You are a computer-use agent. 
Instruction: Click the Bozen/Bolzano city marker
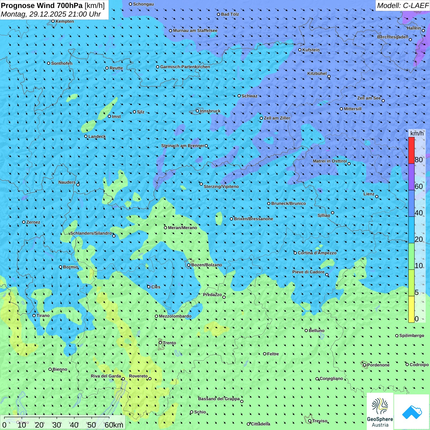coord(189,265)
